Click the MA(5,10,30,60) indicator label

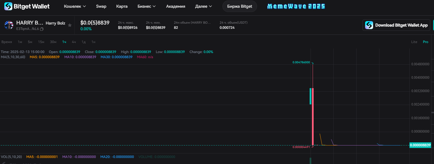pyautogui.click(x=13, y=57)
